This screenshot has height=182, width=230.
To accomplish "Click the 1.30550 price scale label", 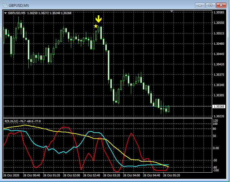I will point(219,23).
